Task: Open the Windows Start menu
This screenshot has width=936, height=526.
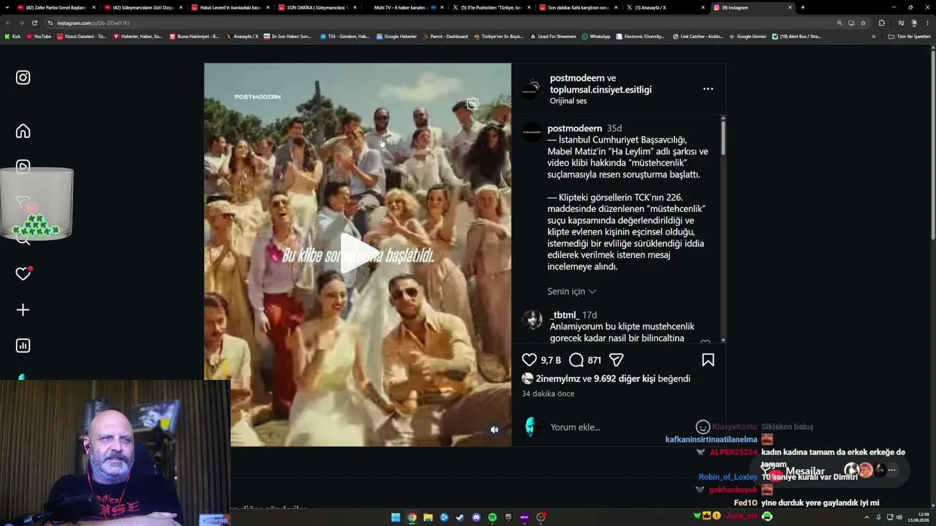Action: coord(396,517)
